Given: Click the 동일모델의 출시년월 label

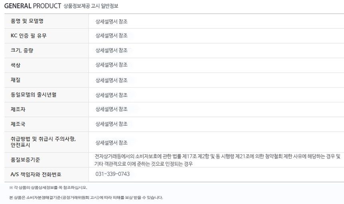Looking at the screenshot, I should [x=34, y=95].
